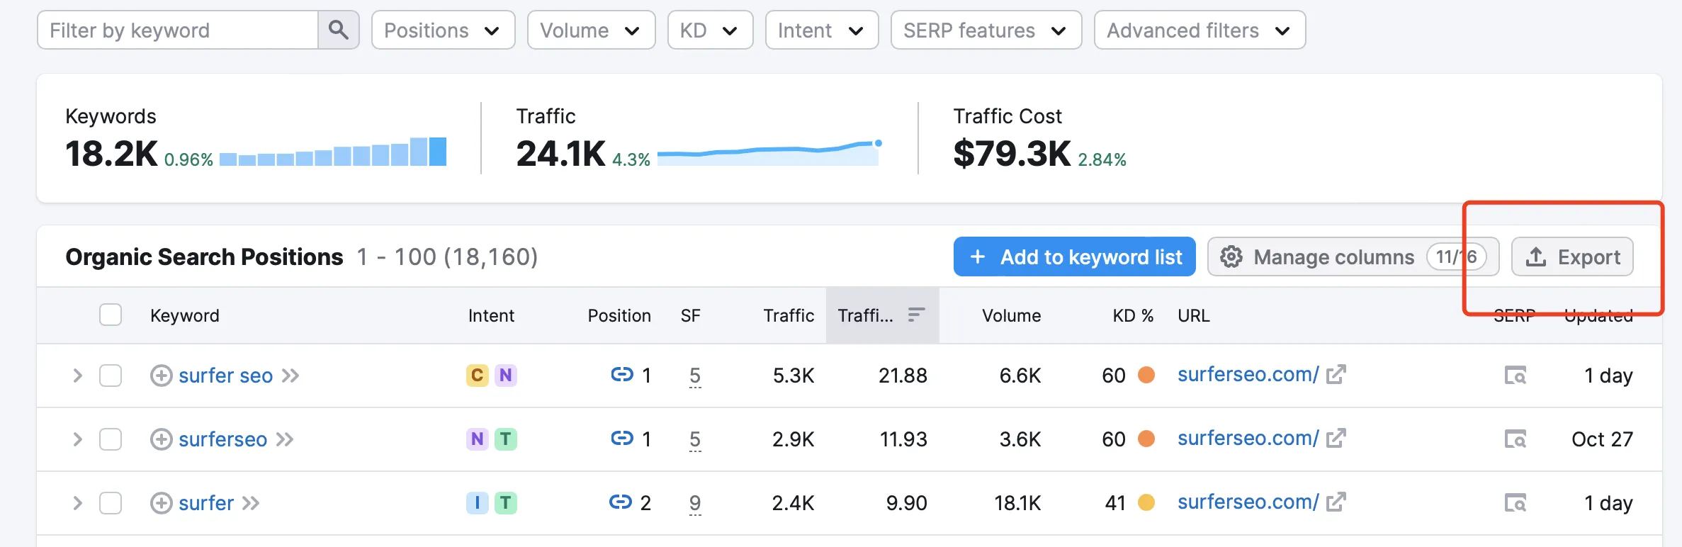Viewport: 1682px width, 547px height.
Task: View SERP snapshot icon for surfer seo
Action: (x=1516, y=376)
